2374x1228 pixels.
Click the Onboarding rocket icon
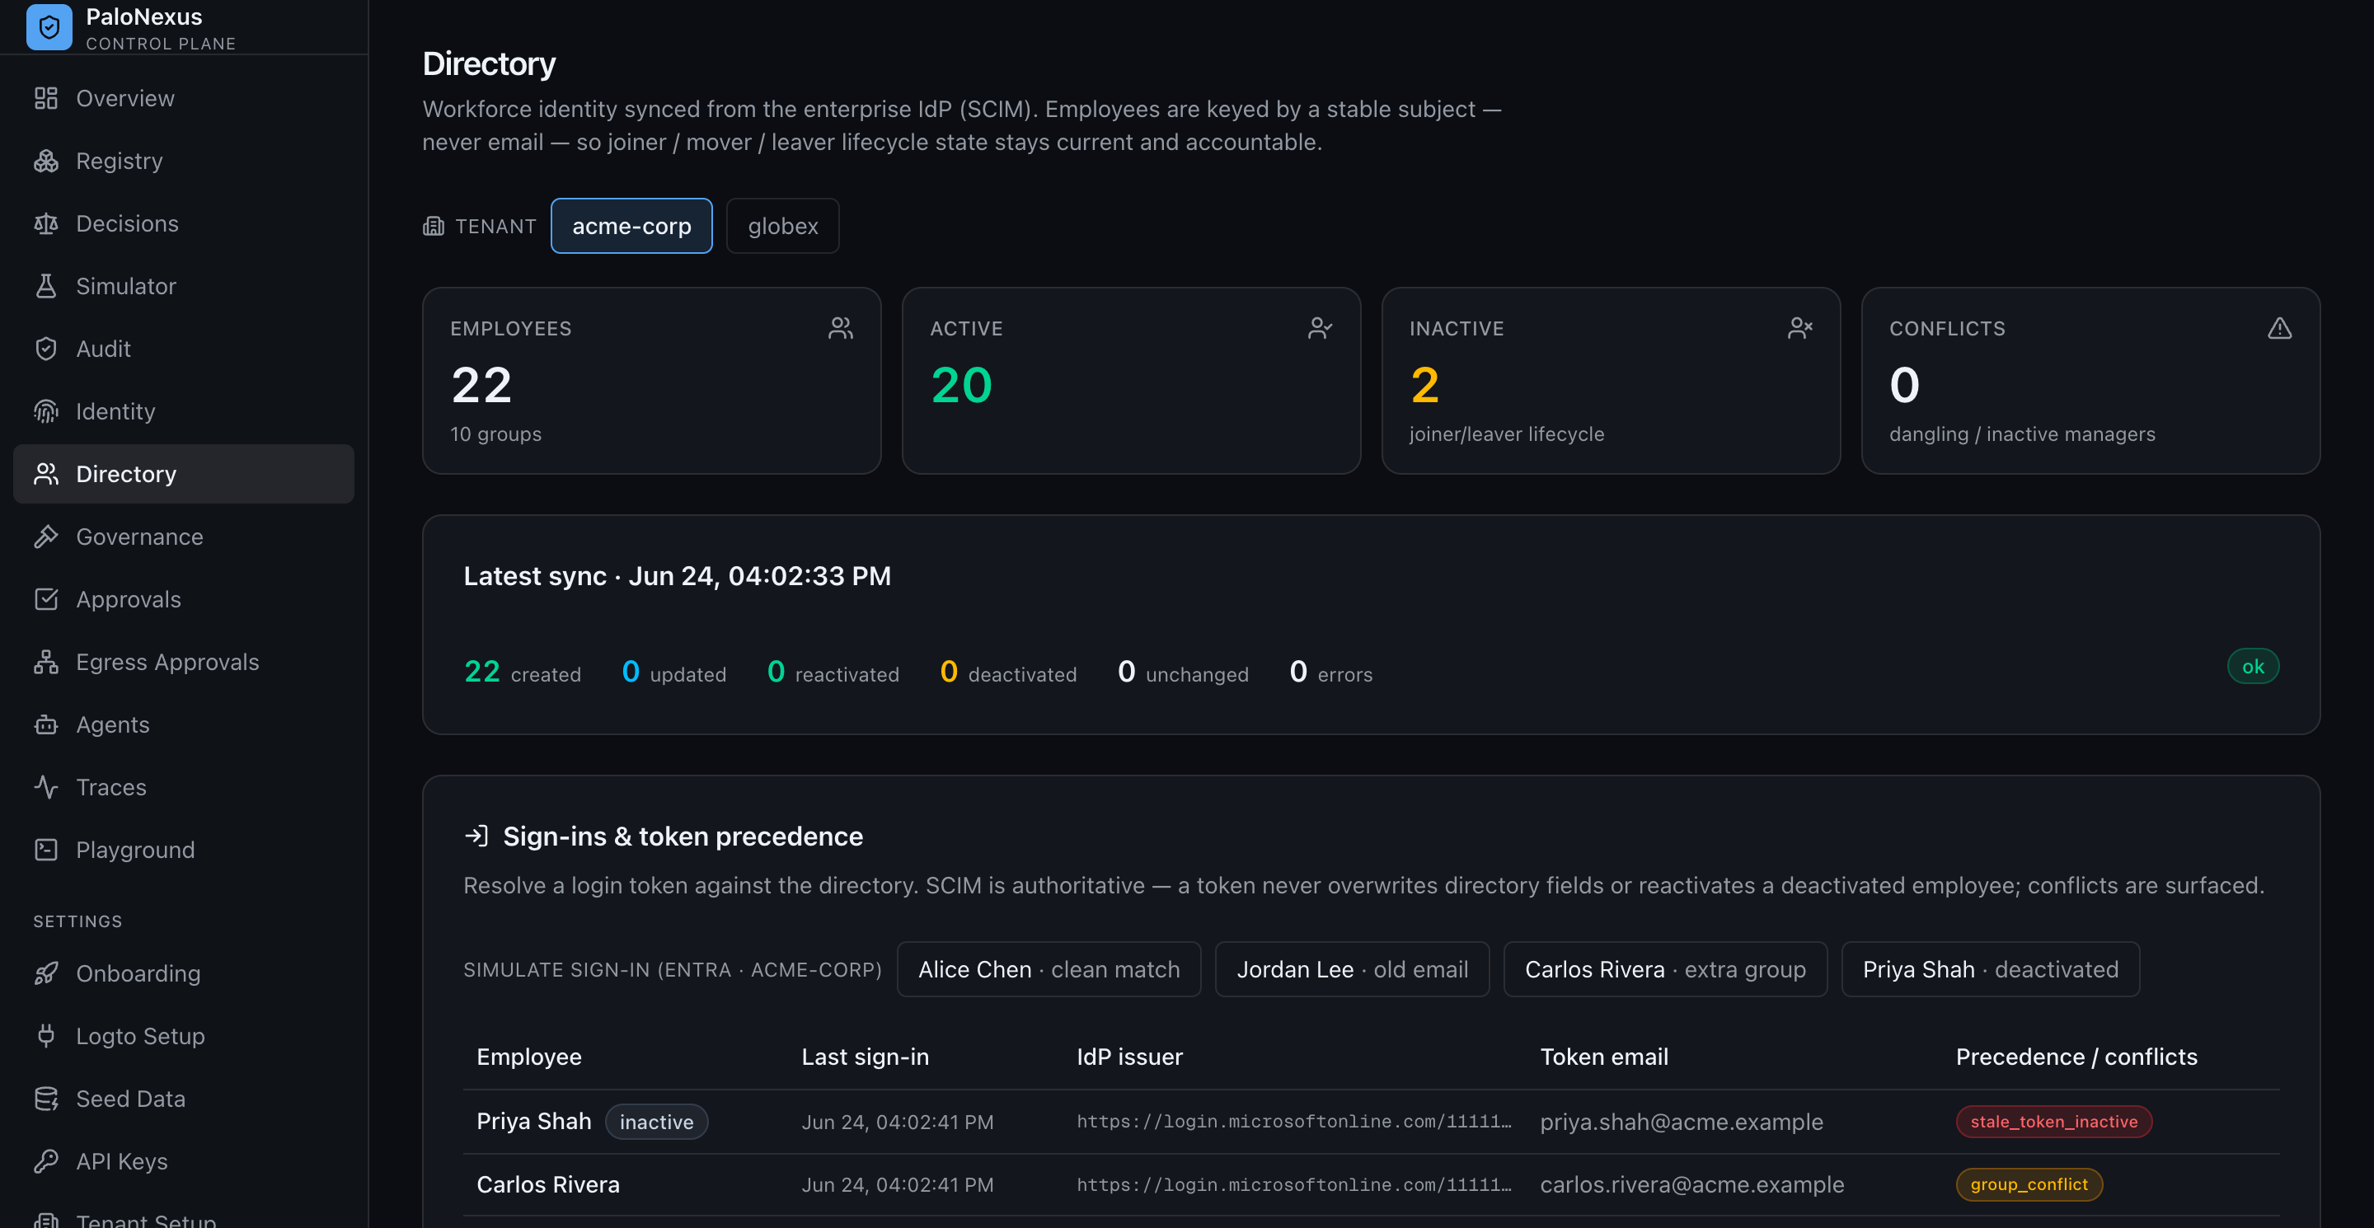pos(46,973)
